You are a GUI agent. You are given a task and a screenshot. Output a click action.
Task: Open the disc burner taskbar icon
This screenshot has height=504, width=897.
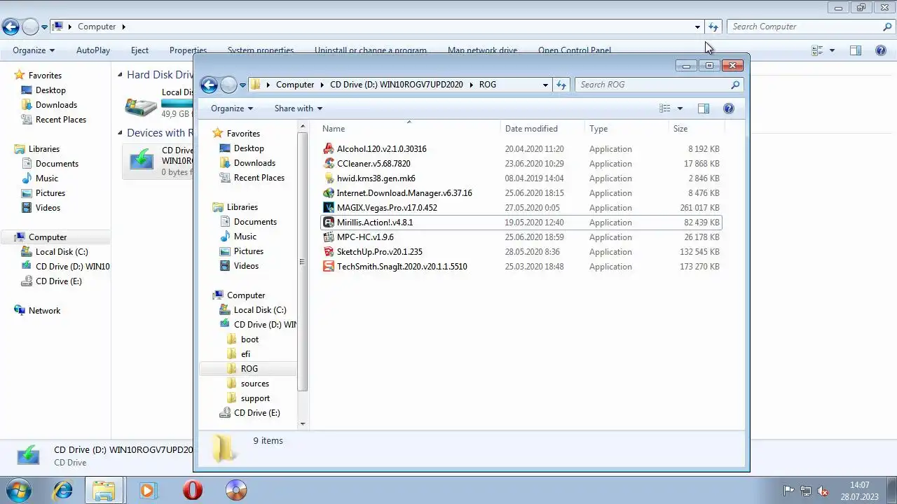pos(236,490)
